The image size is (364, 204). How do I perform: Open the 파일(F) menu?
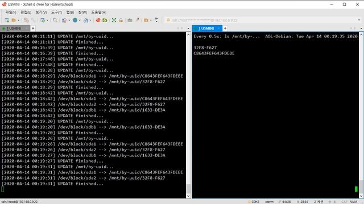coord(11,12)
